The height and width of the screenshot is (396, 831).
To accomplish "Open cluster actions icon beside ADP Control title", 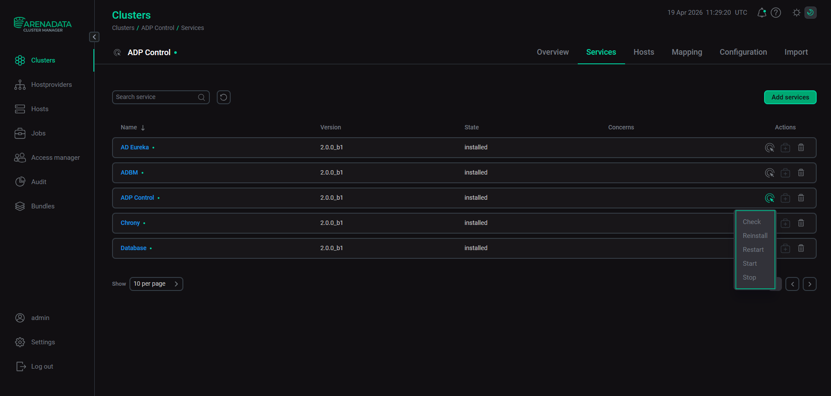I will point(117,53).
